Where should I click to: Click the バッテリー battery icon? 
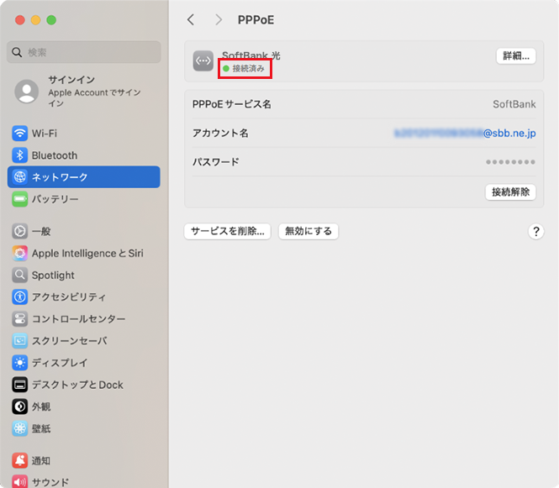[20, 199]
